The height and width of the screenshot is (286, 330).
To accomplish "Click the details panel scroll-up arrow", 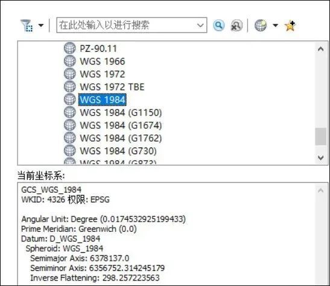I will pyautogui.click(x=321, y=191).
